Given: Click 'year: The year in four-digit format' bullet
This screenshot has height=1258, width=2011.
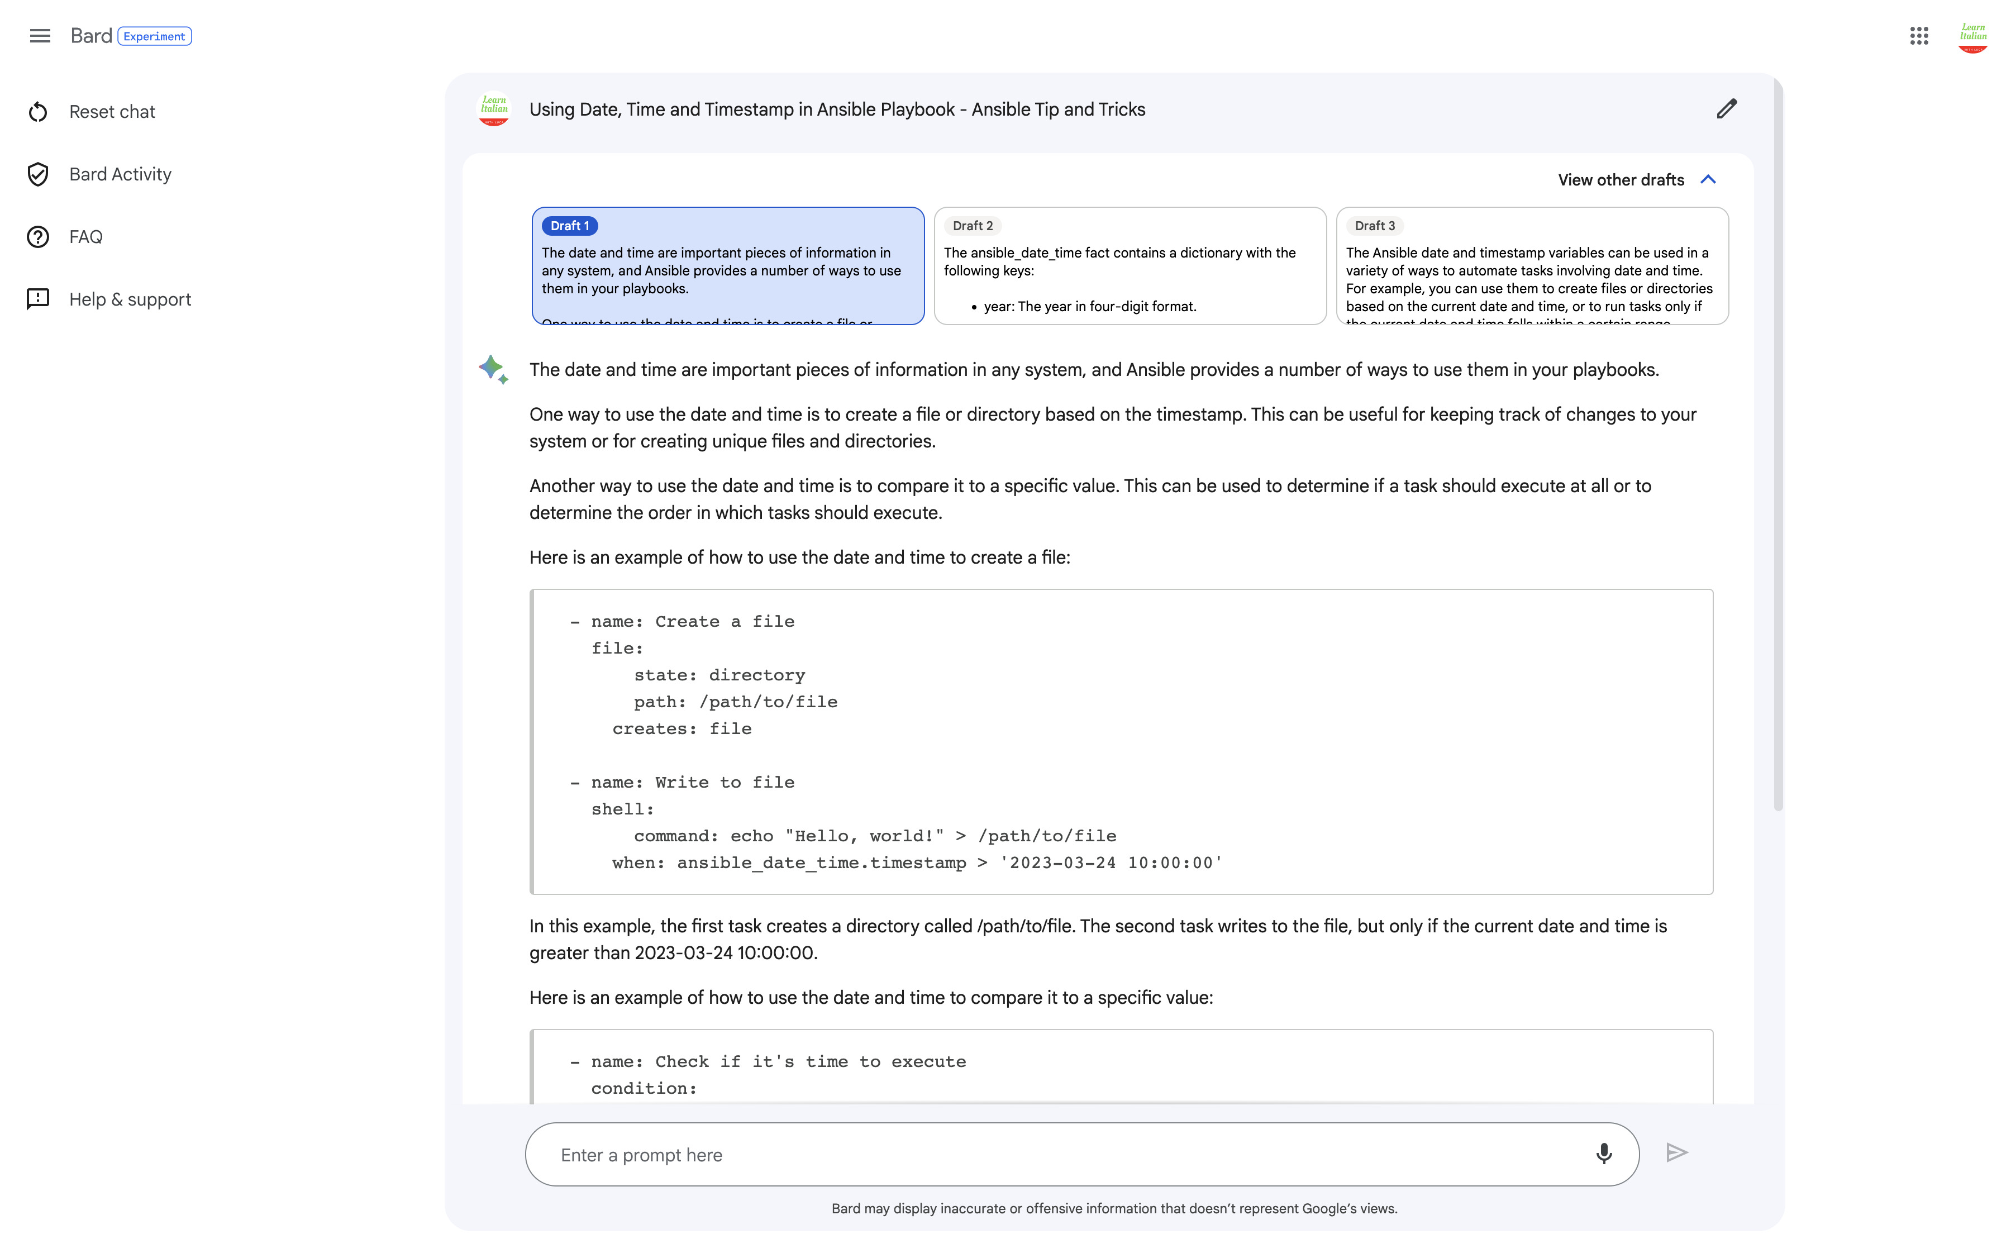Looking at the screenshot, I should [x=1089, y=307].
